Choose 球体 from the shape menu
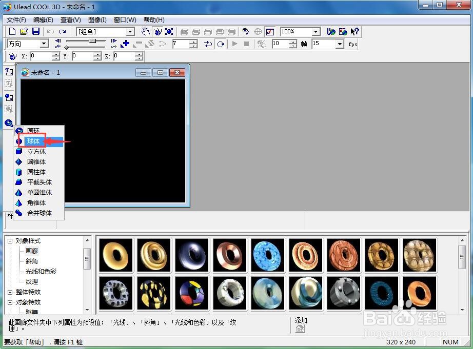 39,141
